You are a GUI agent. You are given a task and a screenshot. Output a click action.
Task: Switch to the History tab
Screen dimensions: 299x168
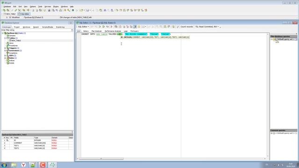(86, 31)
